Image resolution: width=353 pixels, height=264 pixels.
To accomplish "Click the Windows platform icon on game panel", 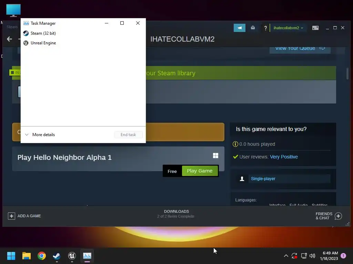I will tap(215, 156).
